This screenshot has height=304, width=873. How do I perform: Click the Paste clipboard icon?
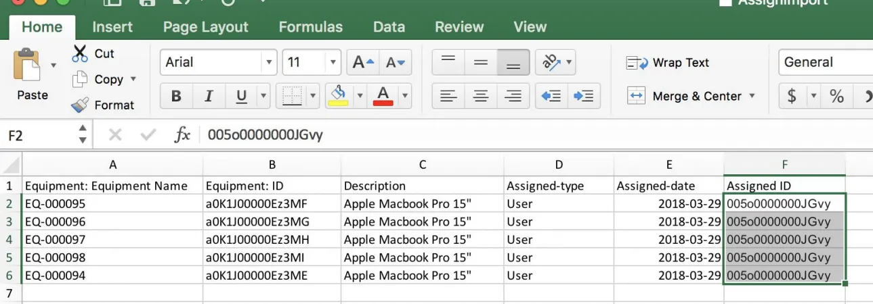pos(27,66)
